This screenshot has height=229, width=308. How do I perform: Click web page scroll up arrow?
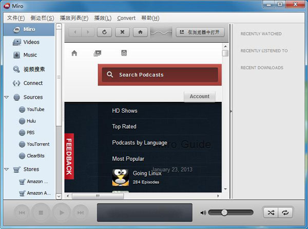(225, 46)
